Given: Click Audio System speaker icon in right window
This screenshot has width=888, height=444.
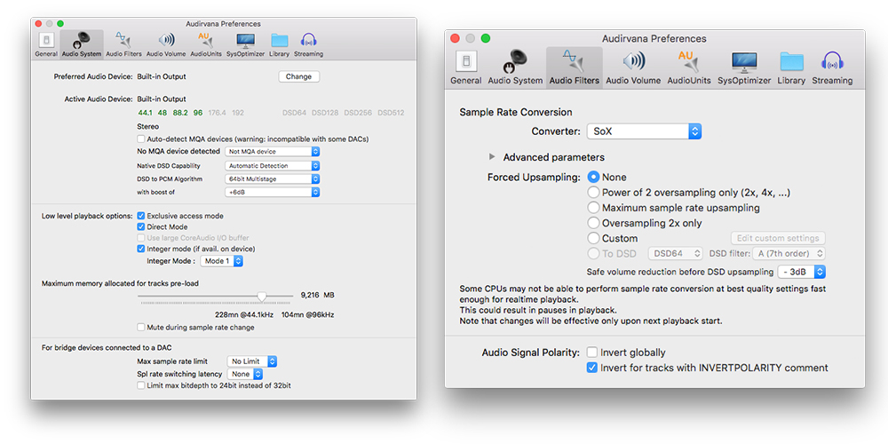Looking at the screenshot, I should coord(515,61).
